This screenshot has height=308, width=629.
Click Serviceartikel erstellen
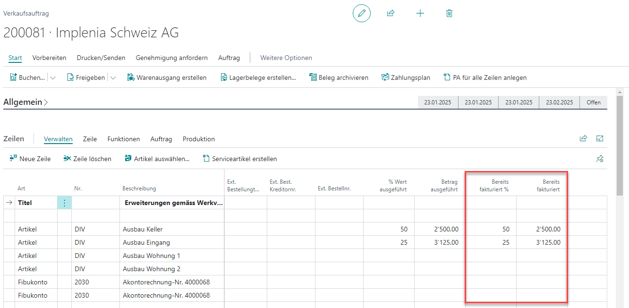coord(239,159)
